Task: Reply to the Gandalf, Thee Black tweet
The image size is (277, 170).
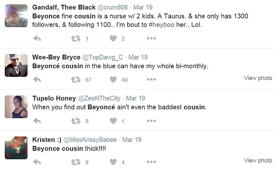Action: point(37,38)
